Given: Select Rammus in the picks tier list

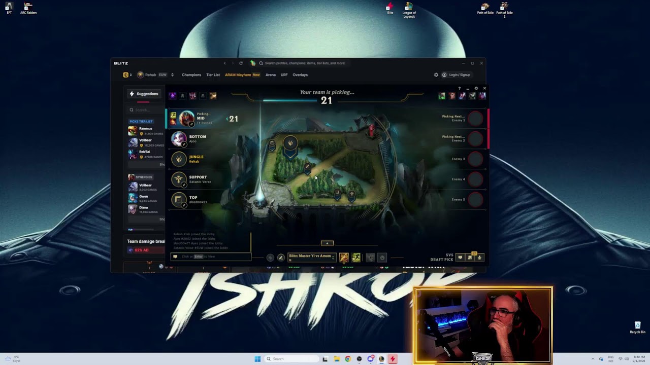Looking at the screenshot, I should (x=146, y=131).
